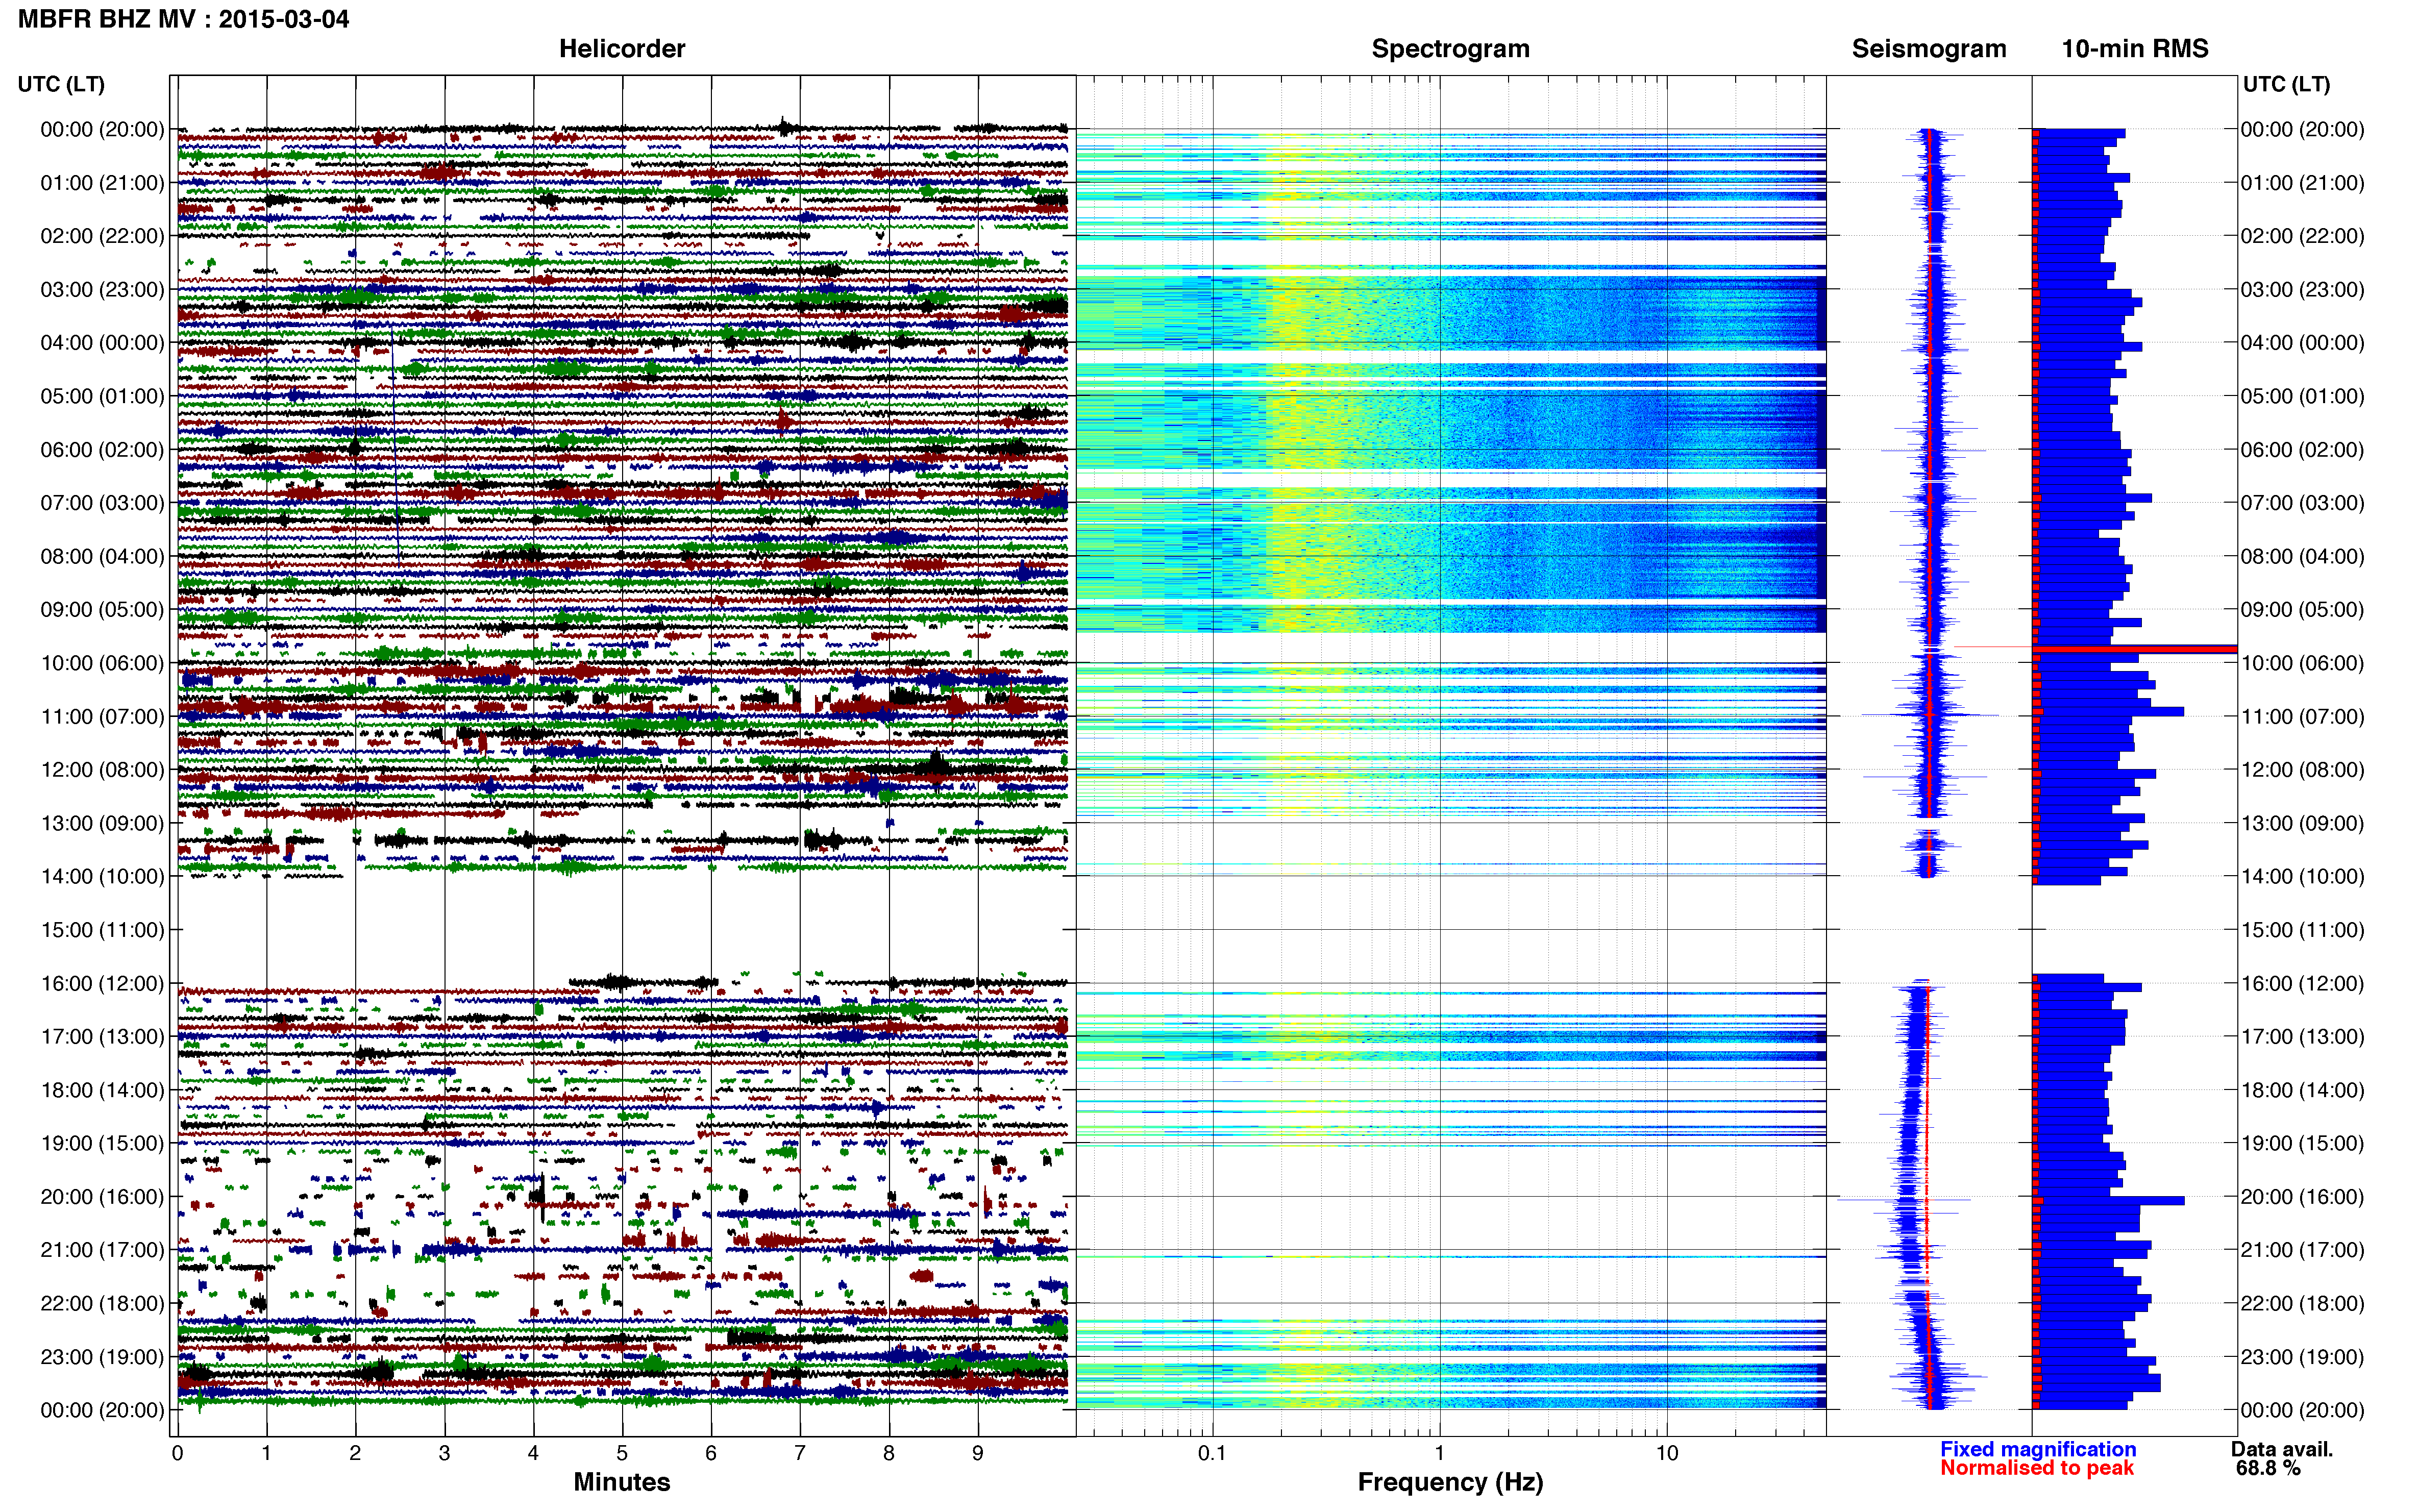Click the "Minutes" axis title under helicorder

(x=621, y=1482)
